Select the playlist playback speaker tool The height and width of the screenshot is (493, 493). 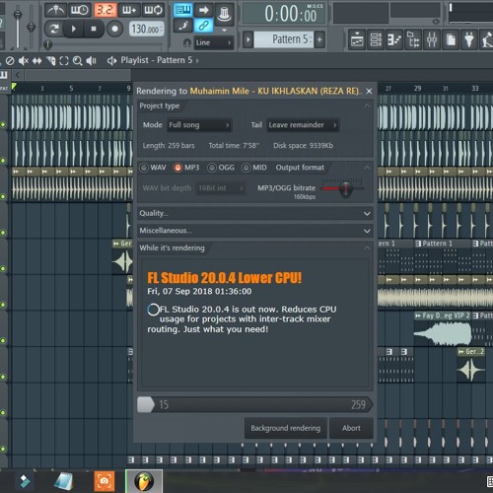pyautogui.click(x=91, y=61)
